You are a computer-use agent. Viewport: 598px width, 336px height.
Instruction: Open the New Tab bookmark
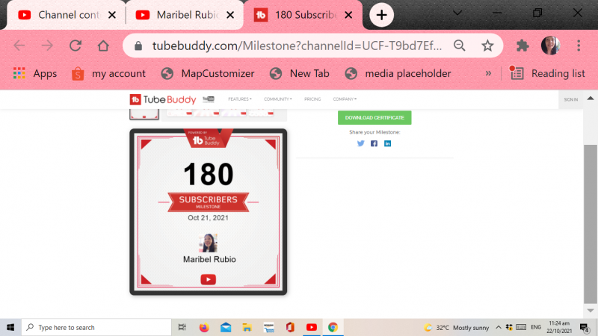click(x=300, y=73)
